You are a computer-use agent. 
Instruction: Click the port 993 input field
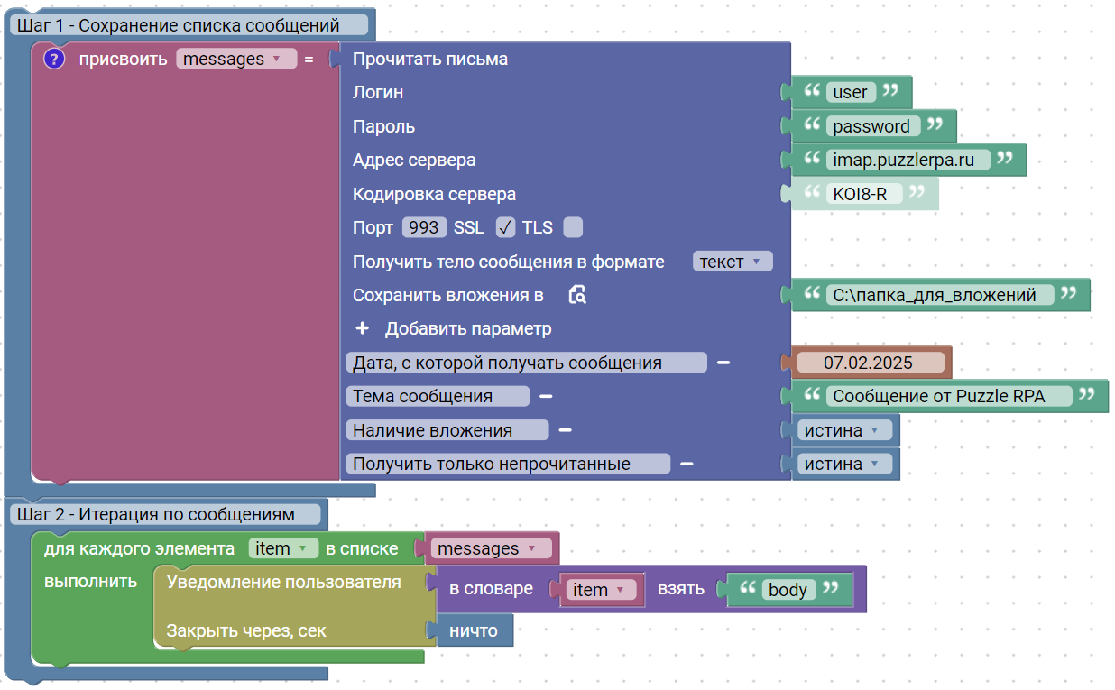(423, 228)
